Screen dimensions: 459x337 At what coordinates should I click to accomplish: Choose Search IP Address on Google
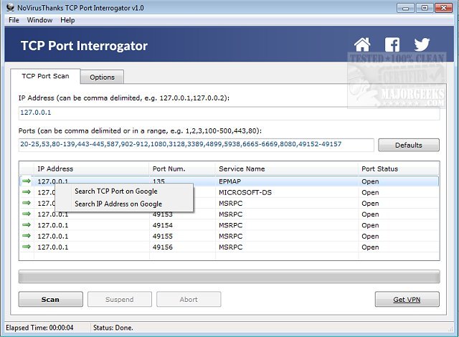(x=118, y=204)
